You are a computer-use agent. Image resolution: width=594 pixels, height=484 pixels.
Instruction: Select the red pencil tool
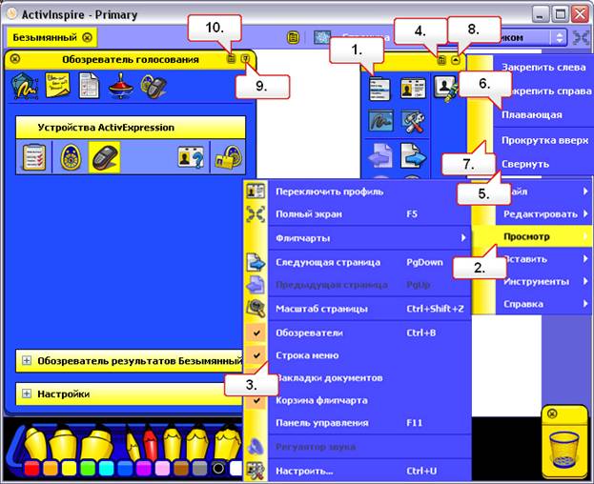(x=151, y=444)
